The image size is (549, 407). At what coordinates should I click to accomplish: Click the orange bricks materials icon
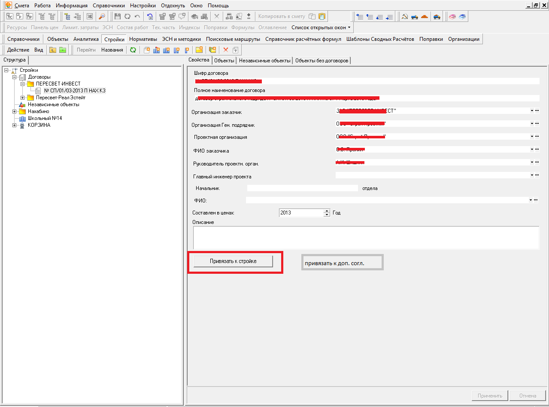tap(425, 16)
